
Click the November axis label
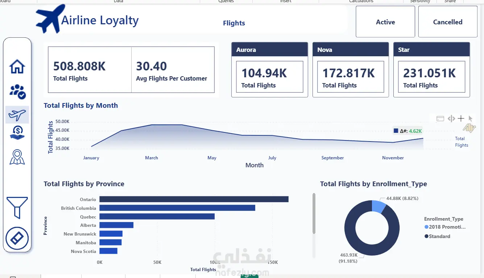pyautogui.click(x=393, y=158)
